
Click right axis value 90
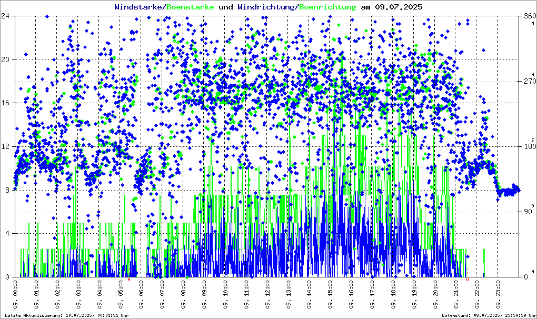pos(528,212)
